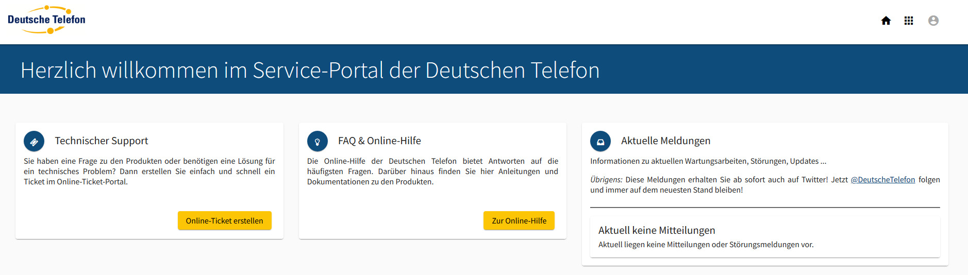This screenshot has height=275, width=968.
Task: Open the user account profile icon
Action: [x=933, y=21]
